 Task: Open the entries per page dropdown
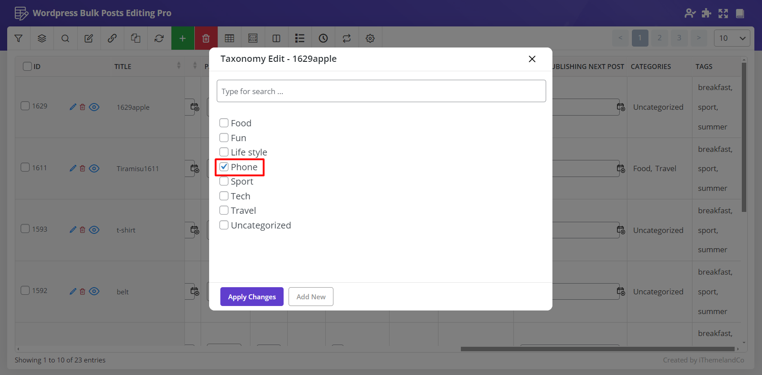click(731, 38)
